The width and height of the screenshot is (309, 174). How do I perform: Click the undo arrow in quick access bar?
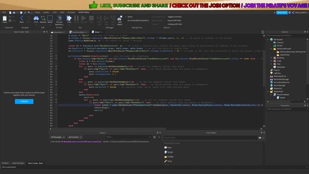coord(29,13)
